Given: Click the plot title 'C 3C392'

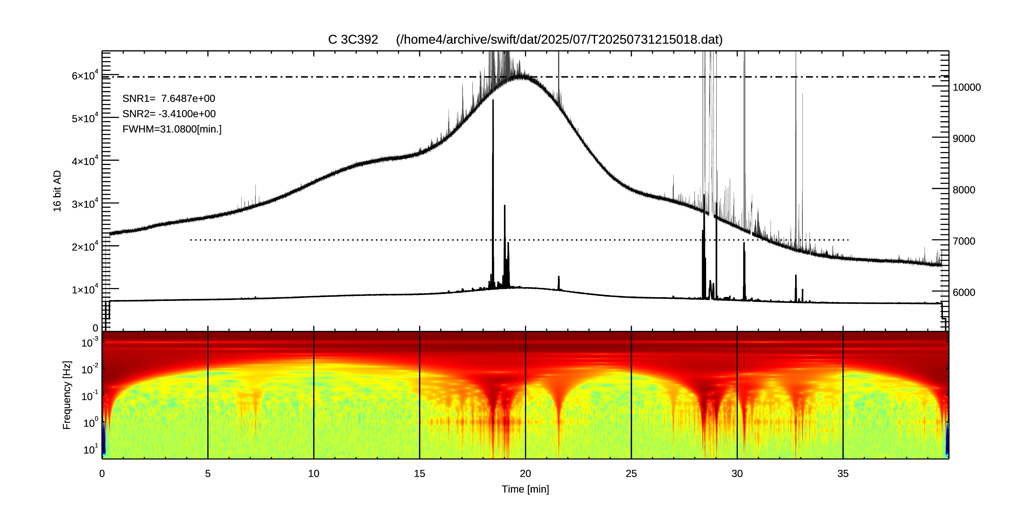Looking at the screenshot, I should point(353,40).
